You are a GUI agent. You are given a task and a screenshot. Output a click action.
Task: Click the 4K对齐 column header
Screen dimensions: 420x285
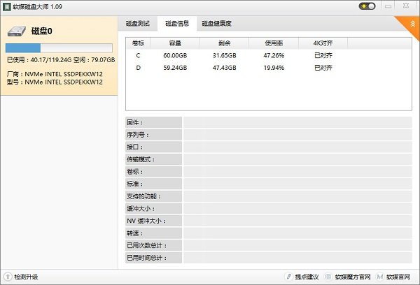(322, 43)
